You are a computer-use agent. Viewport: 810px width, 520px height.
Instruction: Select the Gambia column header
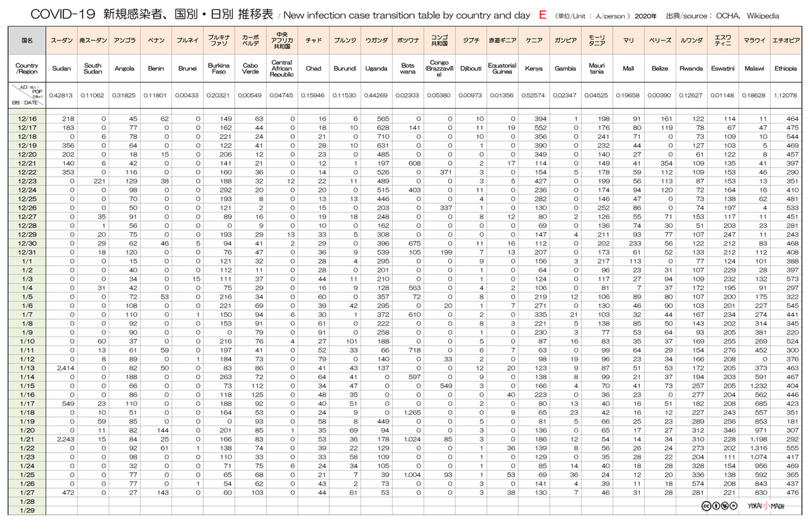tap(565, 69)
